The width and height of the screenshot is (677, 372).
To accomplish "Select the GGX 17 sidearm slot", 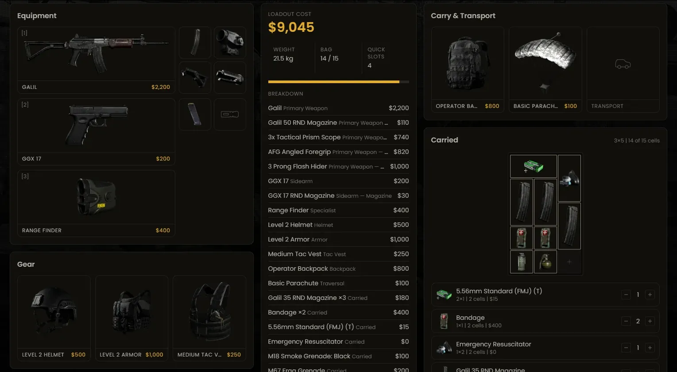I will (x=96, y=132).
